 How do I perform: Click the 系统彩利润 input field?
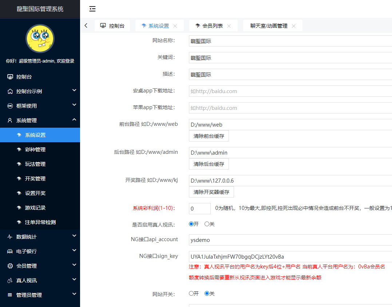click(199, 208)
